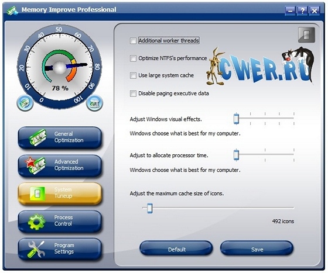Click 'Adjust the maximum cache size of icons.' label
328x273 pixels.
(177, 193)
